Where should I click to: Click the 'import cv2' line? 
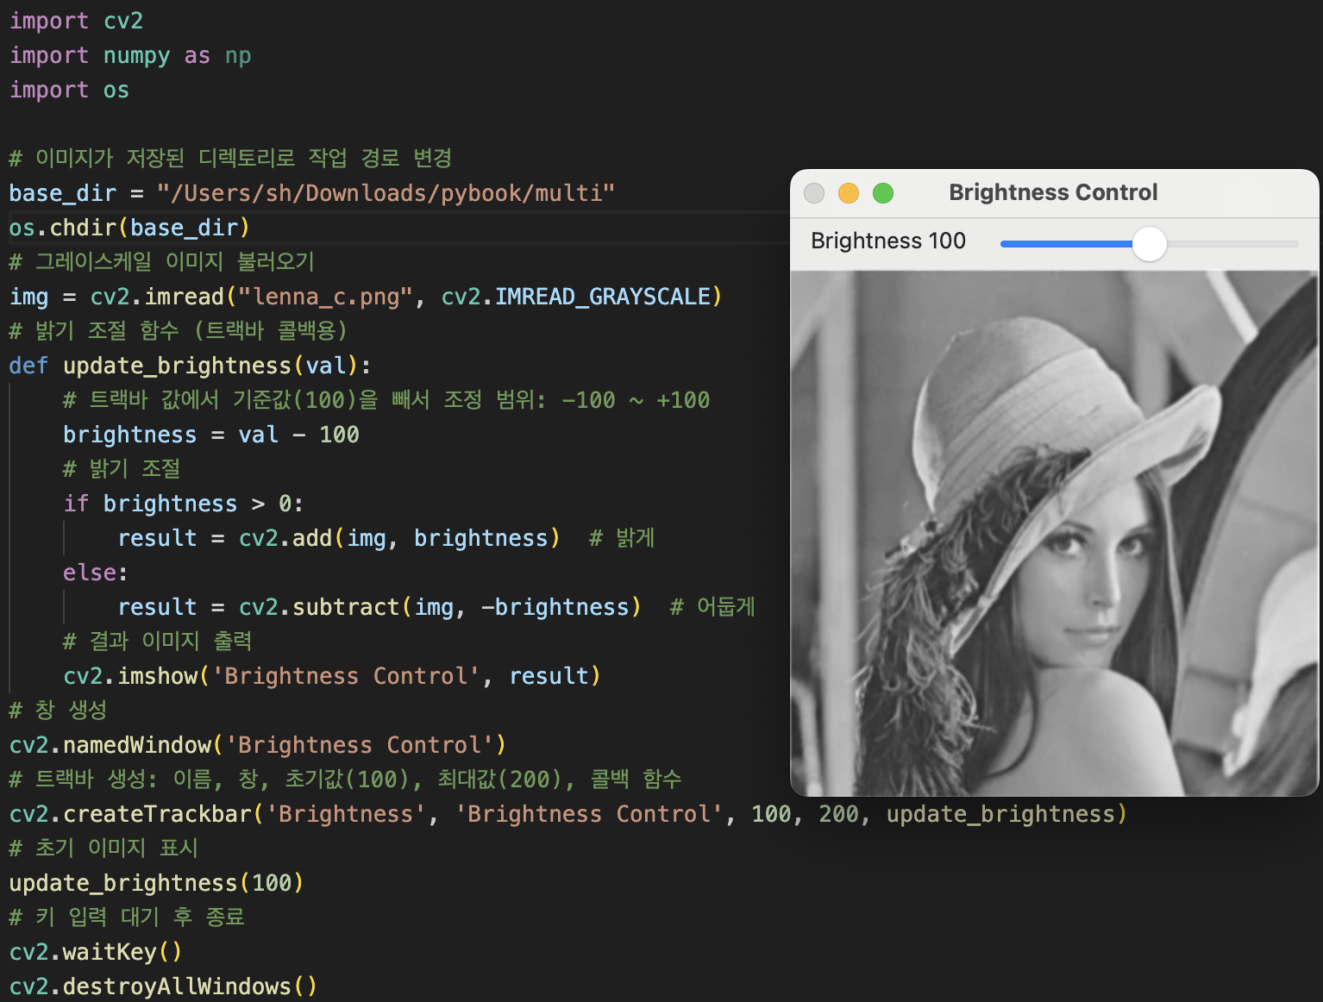pyautogui.click(x=76, y=21)
